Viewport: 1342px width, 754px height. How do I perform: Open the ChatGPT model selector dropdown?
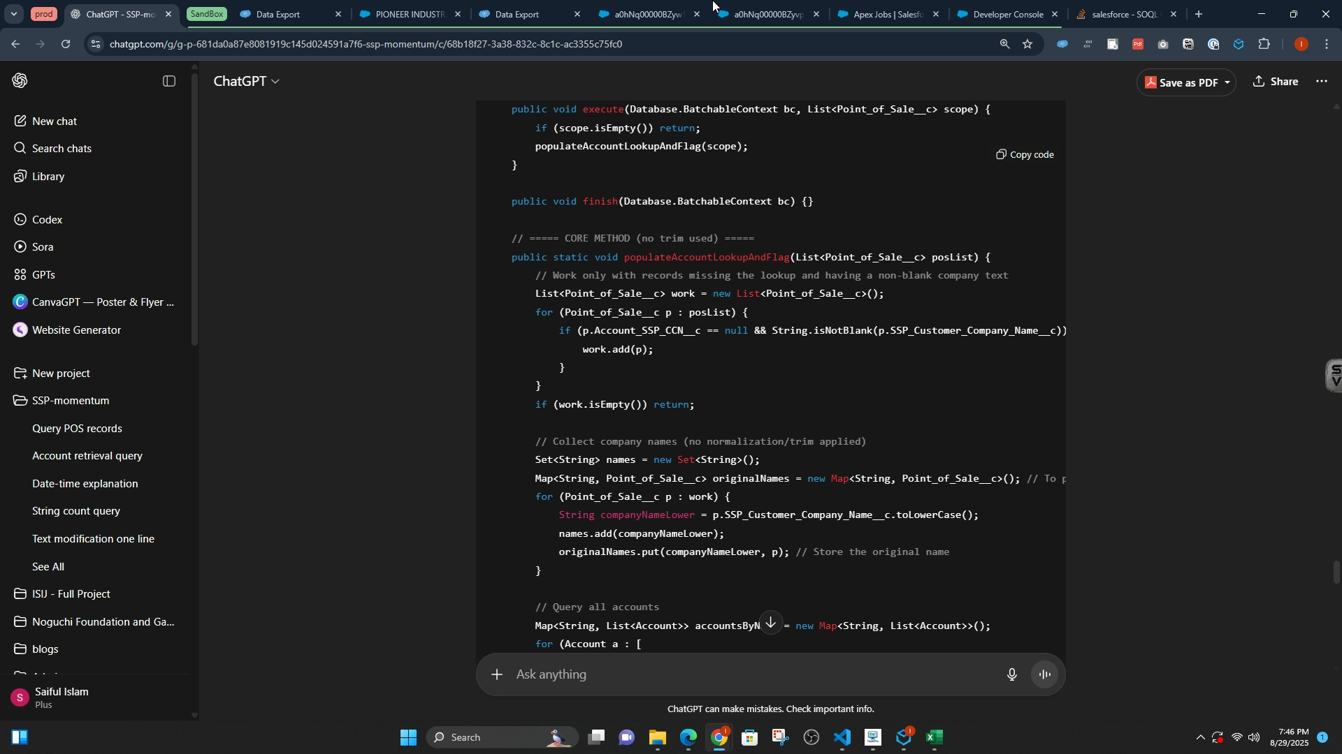pyautogui.click(x=246, y=82)
